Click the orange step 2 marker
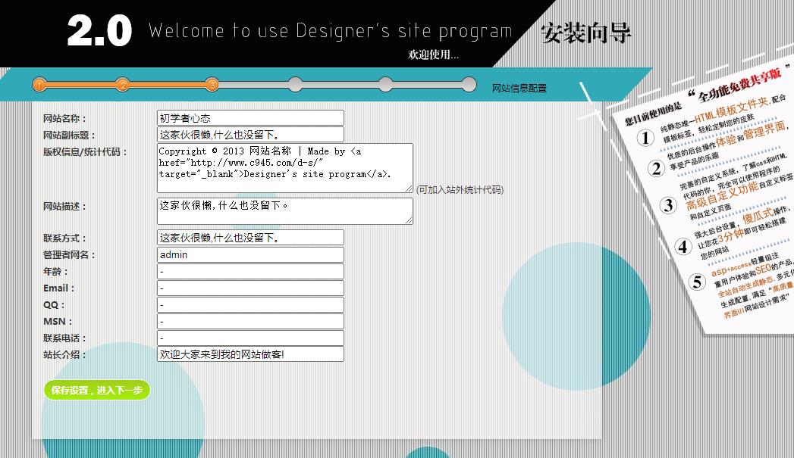This screenshot has width=794, height=458. pos(123,85)
